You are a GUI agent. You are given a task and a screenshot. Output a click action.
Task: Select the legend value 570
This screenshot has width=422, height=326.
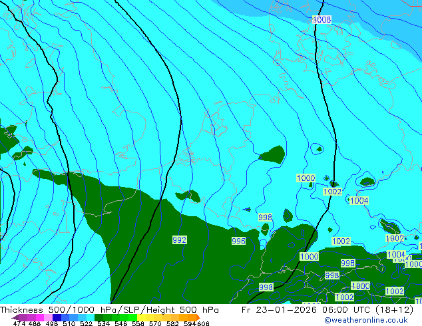(x=155, y=323)
